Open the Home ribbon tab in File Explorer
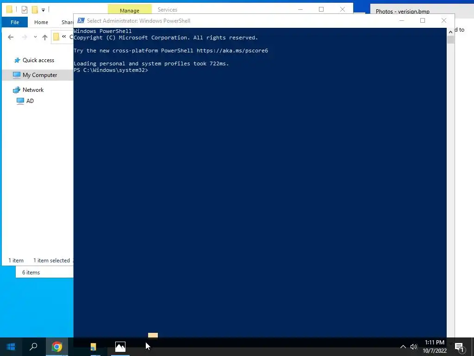This screenshot has width=474, height=356. (x=41, y=22)
